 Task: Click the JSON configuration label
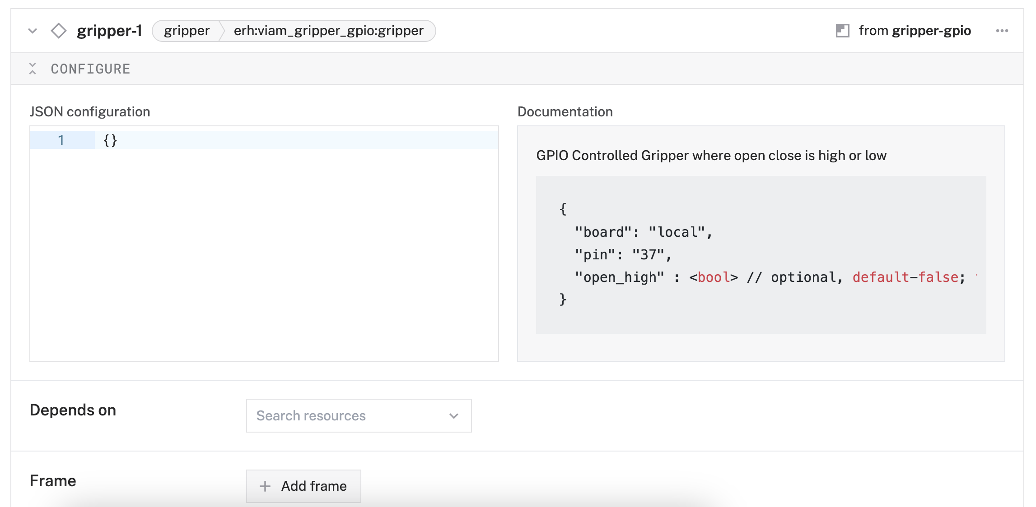pyautogui.click(x=90, y=111)
